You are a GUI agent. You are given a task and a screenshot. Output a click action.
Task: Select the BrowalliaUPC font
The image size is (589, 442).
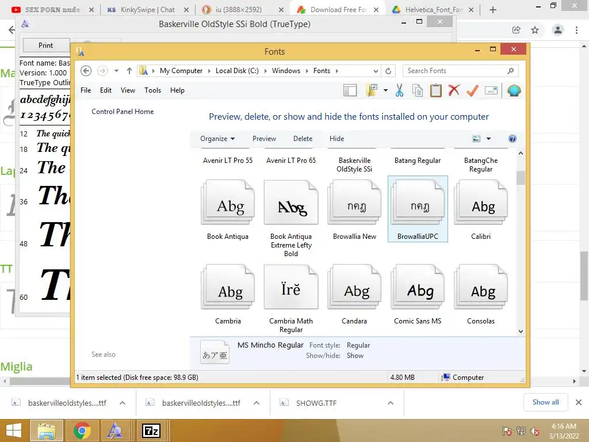[x=418, y=209]
